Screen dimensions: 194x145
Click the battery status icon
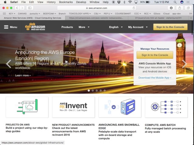(x=148, y=2)
